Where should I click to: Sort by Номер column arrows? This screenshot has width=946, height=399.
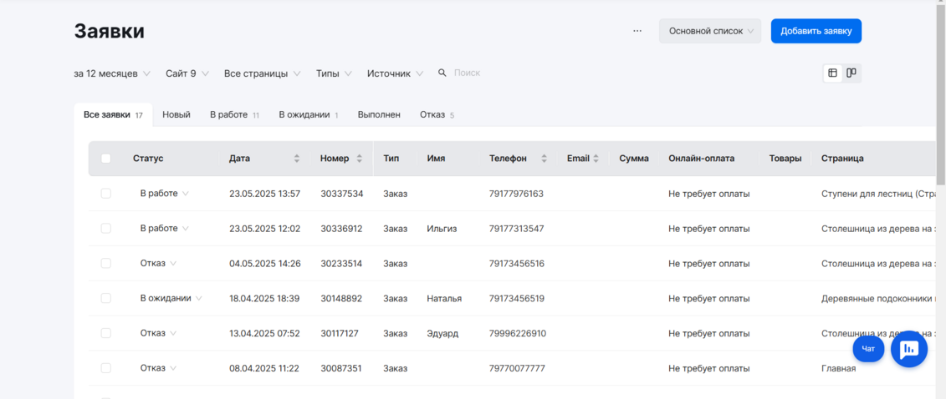point(359,159)
